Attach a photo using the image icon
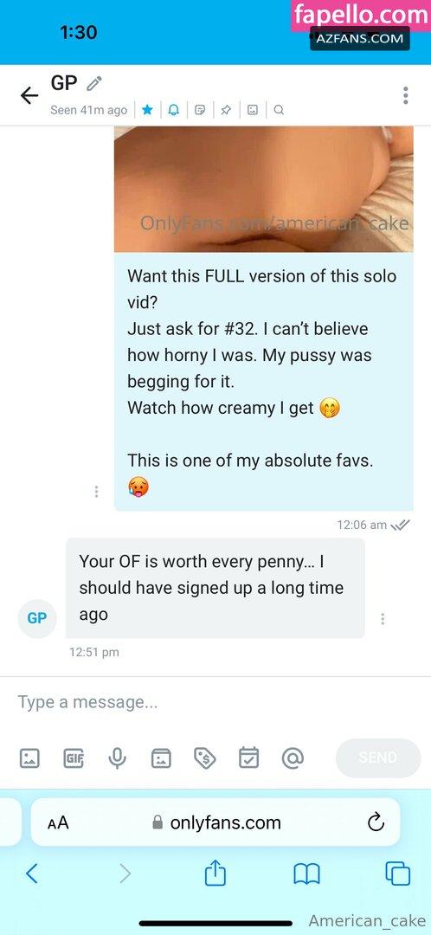Screen dimensions: 431x935 [x=29, y=758]
